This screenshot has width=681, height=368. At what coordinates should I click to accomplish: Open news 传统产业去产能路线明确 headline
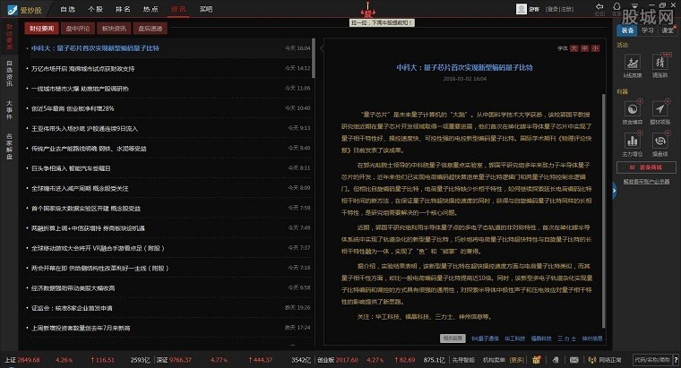[x=89, y=149]
